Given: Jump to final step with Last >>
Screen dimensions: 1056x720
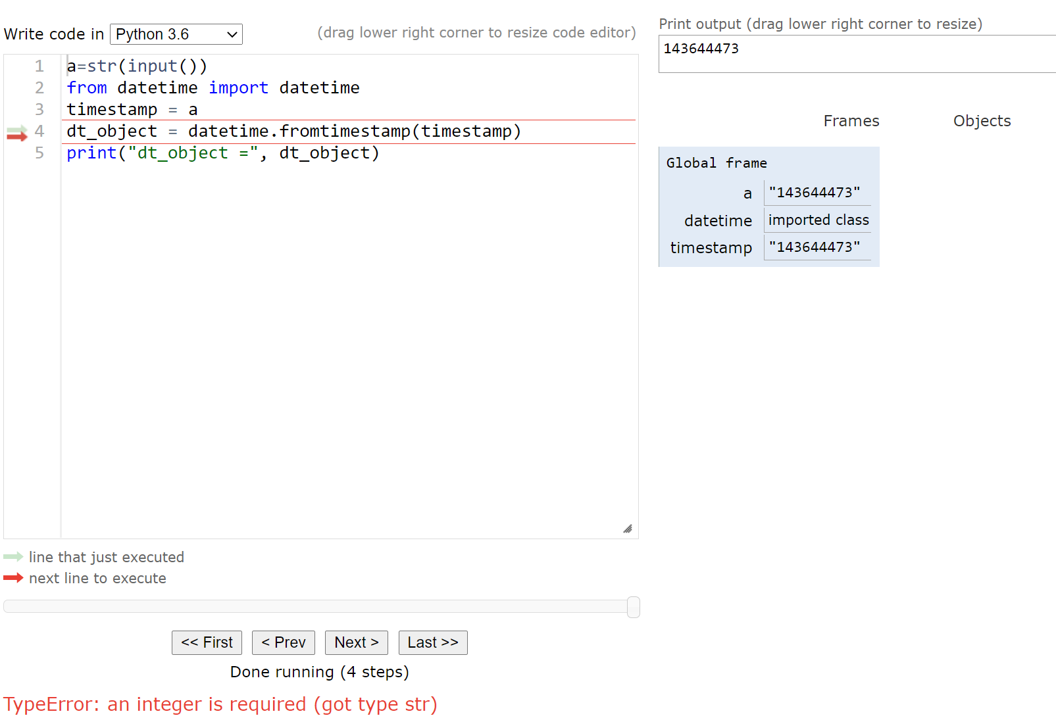Looking at the screenshot, I should [x=432, y=642].
